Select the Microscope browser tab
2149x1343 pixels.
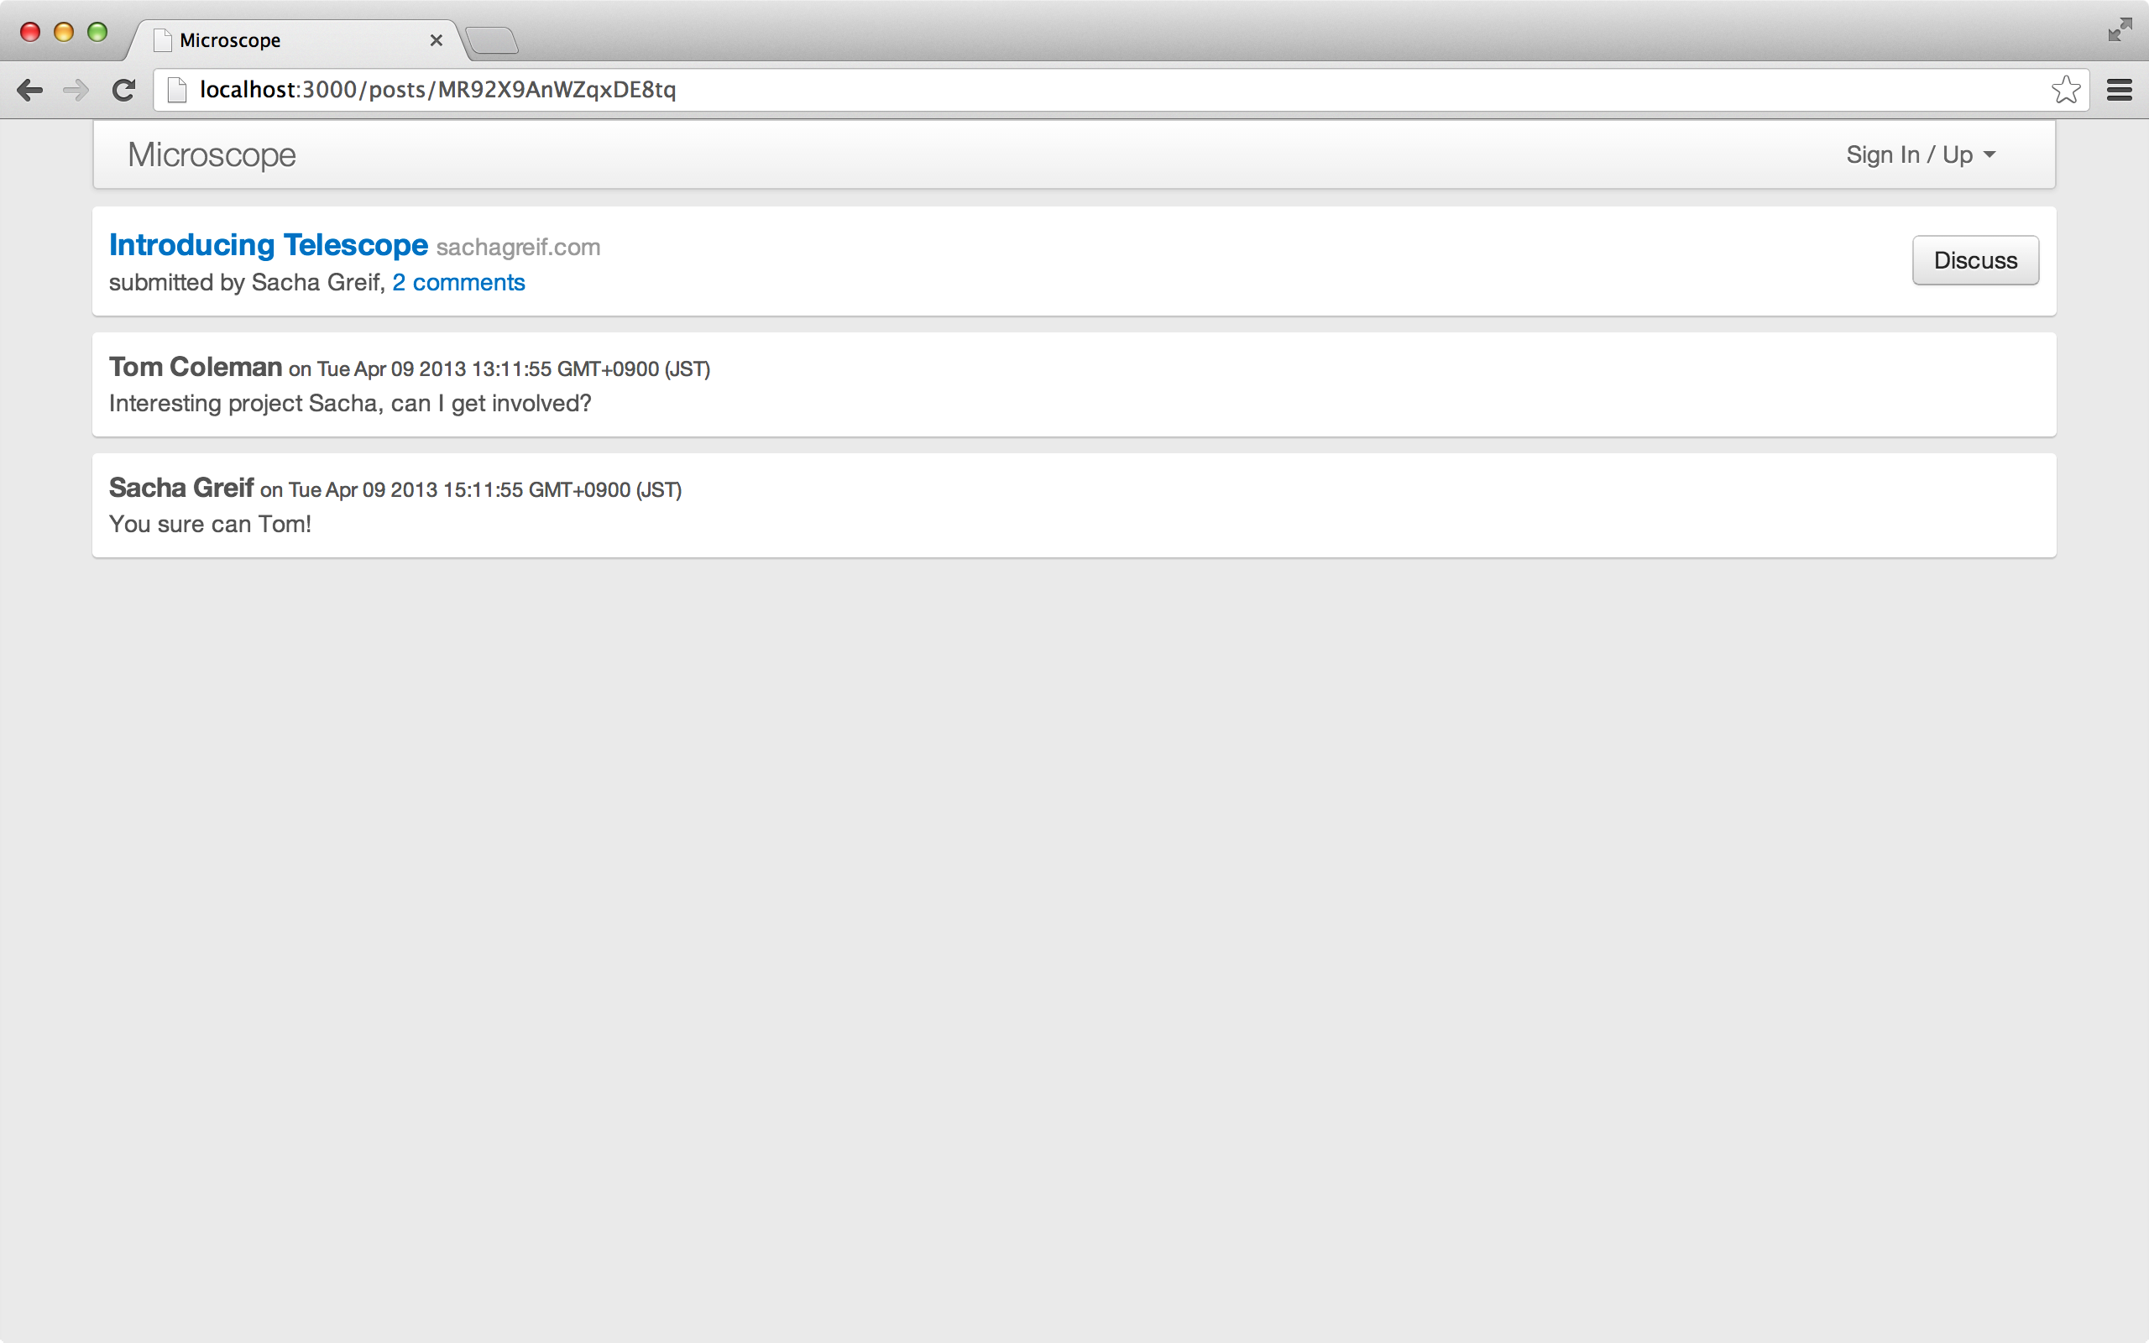coord(266,40)
